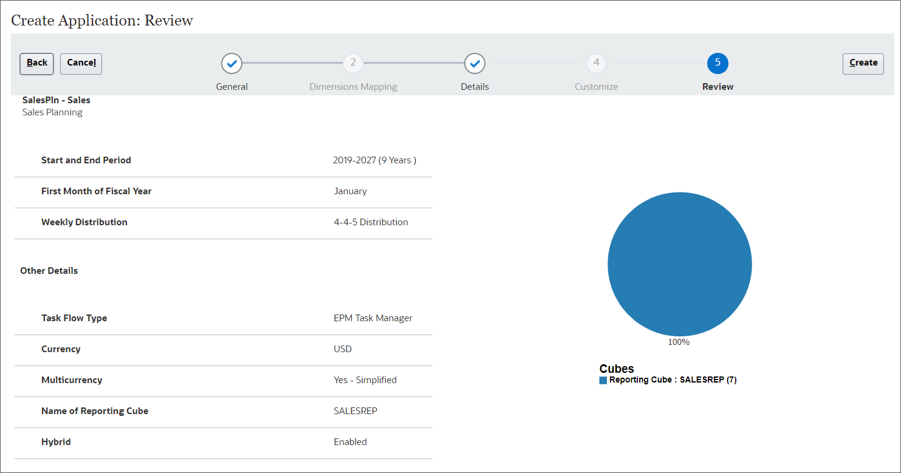Image resolution: width=901 pixels, height=473 pixels.
Task: Click the SALESREP pie chart segment
Action: click(680, 264)
